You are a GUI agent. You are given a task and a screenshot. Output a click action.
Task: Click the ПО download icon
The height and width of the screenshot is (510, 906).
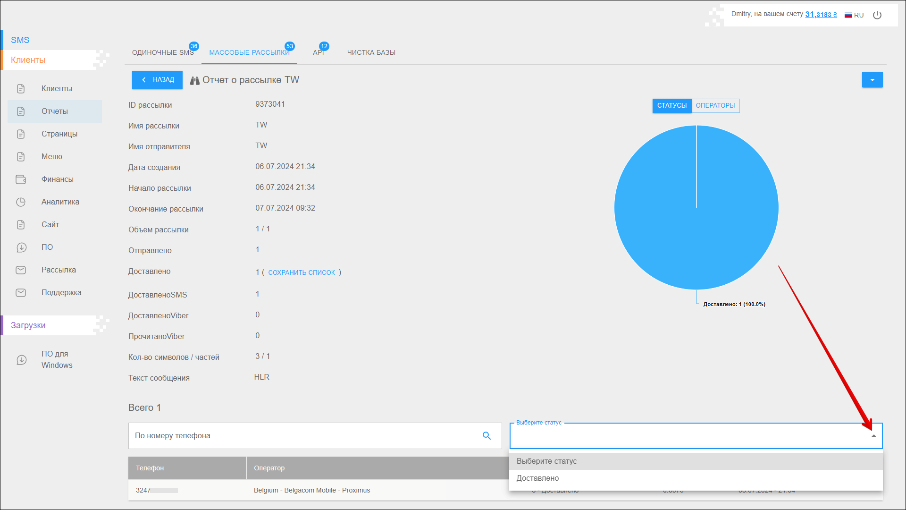[x=21, y=247]
